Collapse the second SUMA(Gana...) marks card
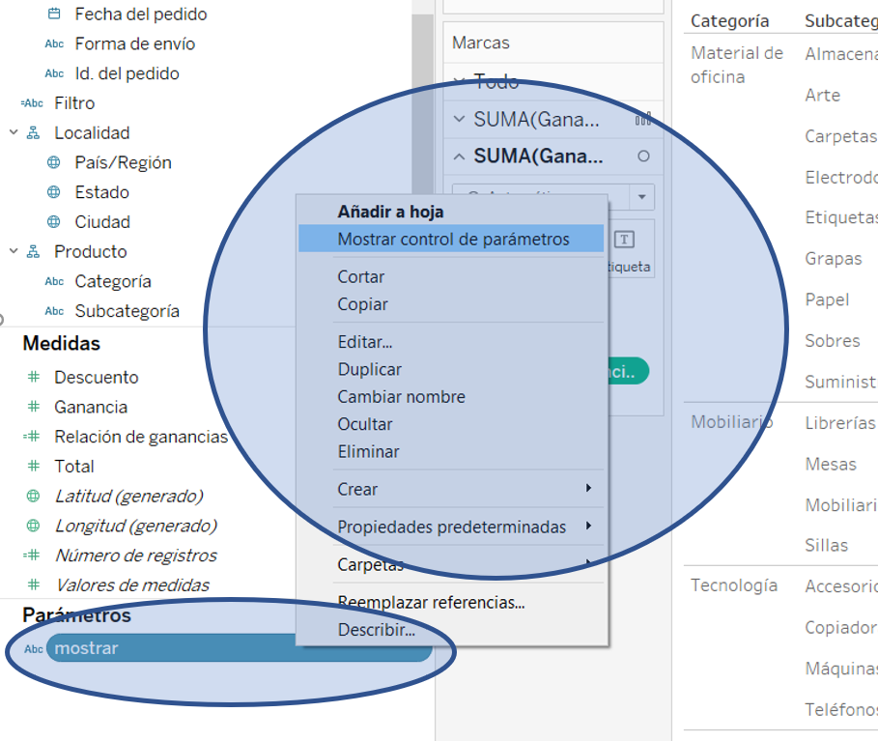The image size is (878, 741). pyautogui.click(x=460, y=157)
